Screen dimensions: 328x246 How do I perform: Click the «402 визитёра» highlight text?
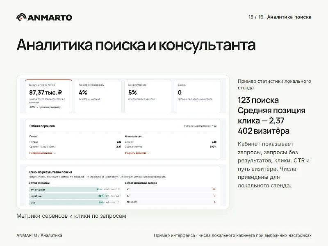[x=264, y=131]
